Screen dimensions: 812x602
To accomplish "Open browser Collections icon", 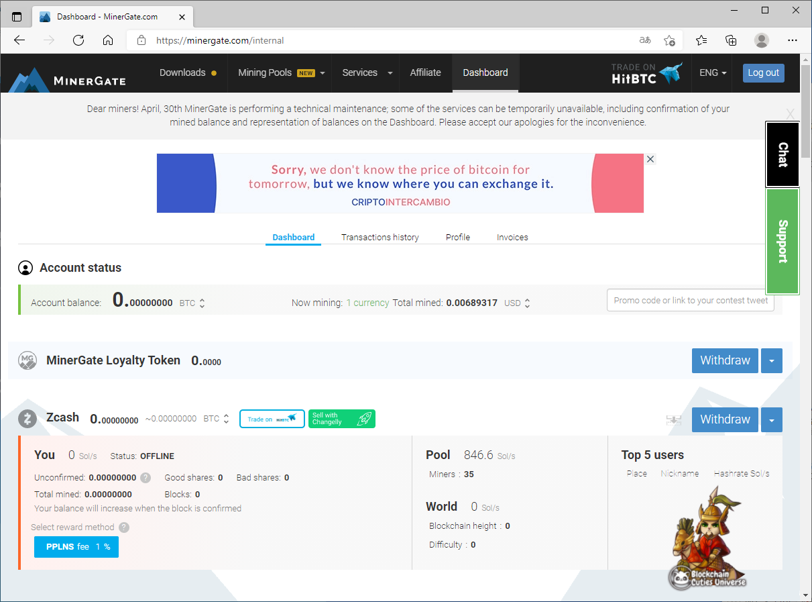I will point(732,40).
